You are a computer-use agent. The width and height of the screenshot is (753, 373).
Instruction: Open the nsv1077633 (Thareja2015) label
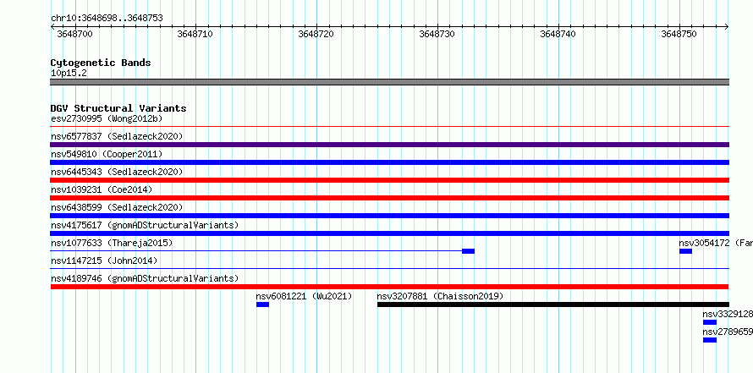click(112, 243)
